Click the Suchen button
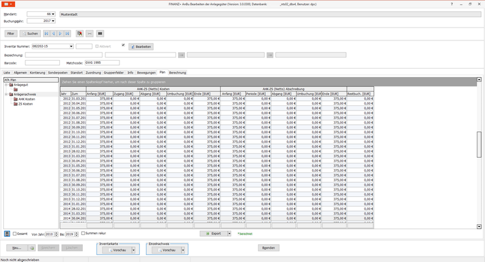Image resolution: width=485 pixels, height=262 pixels. 30,33
